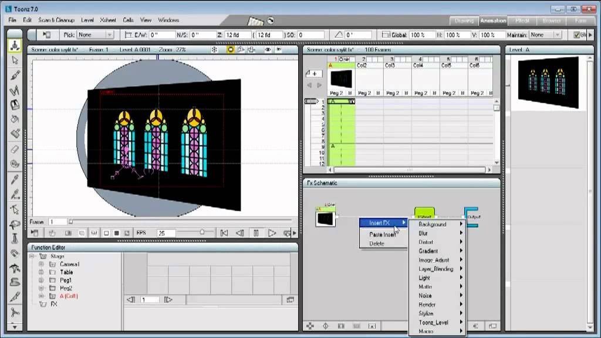
Task: Toggle checkered background button in viewer playbar
Action: tap(127, 233)
